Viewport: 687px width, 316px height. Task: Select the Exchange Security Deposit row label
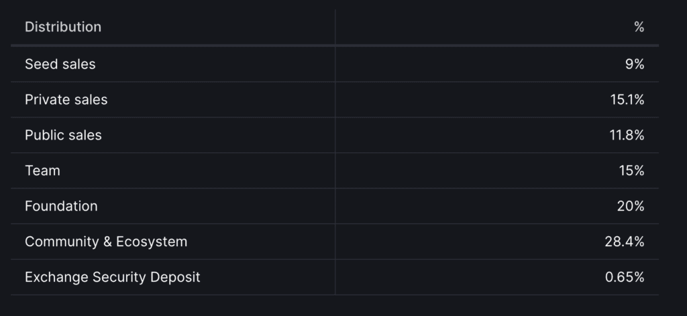pyautogui.click(x=113, y=277)
